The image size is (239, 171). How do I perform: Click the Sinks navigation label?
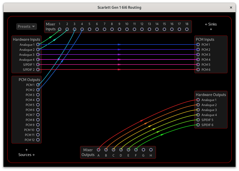[211, 24]
